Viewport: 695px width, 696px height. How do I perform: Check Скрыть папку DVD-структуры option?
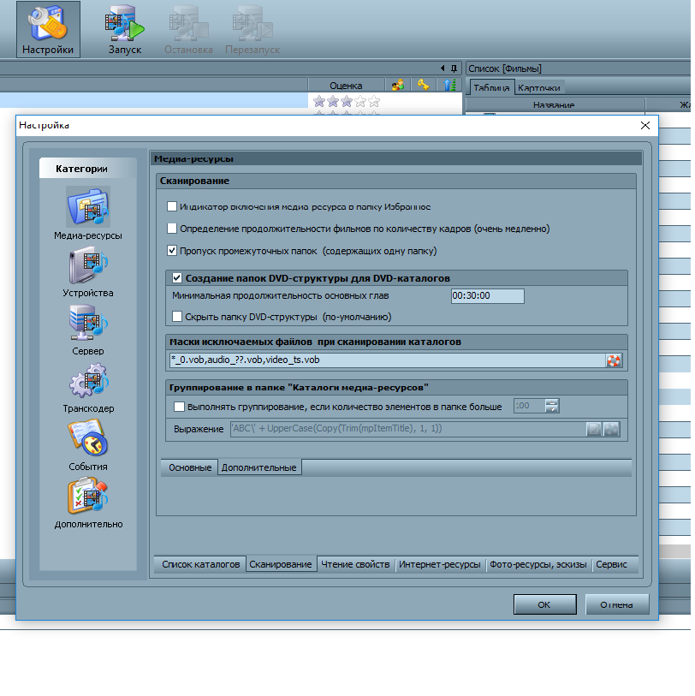click(177, 317)
